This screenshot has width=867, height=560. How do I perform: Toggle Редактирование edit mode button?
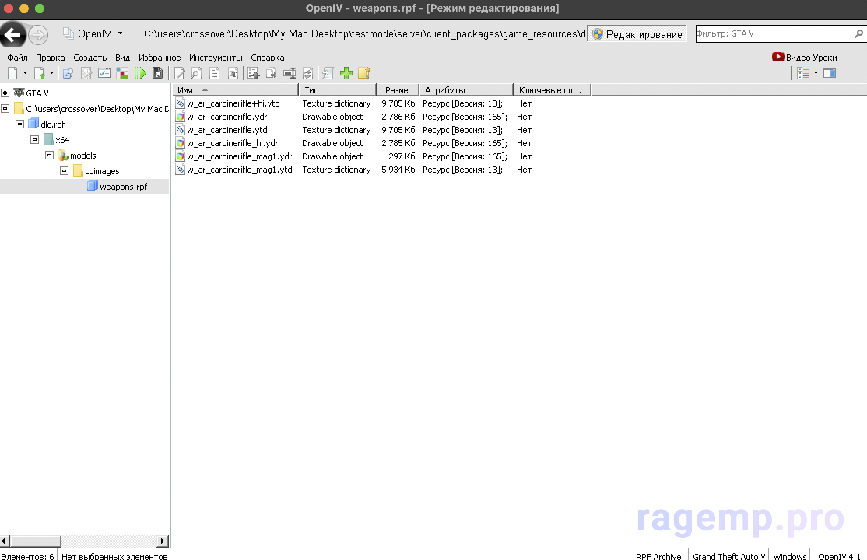point(637,34)
